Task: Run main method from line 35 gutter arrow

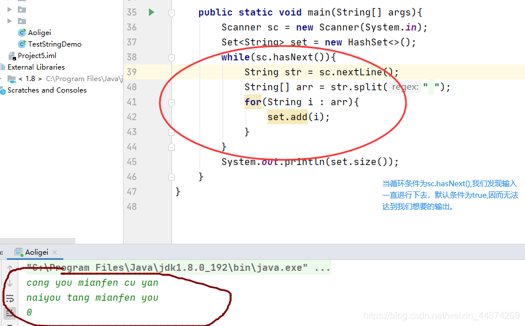Action: [x=151, y=13]
